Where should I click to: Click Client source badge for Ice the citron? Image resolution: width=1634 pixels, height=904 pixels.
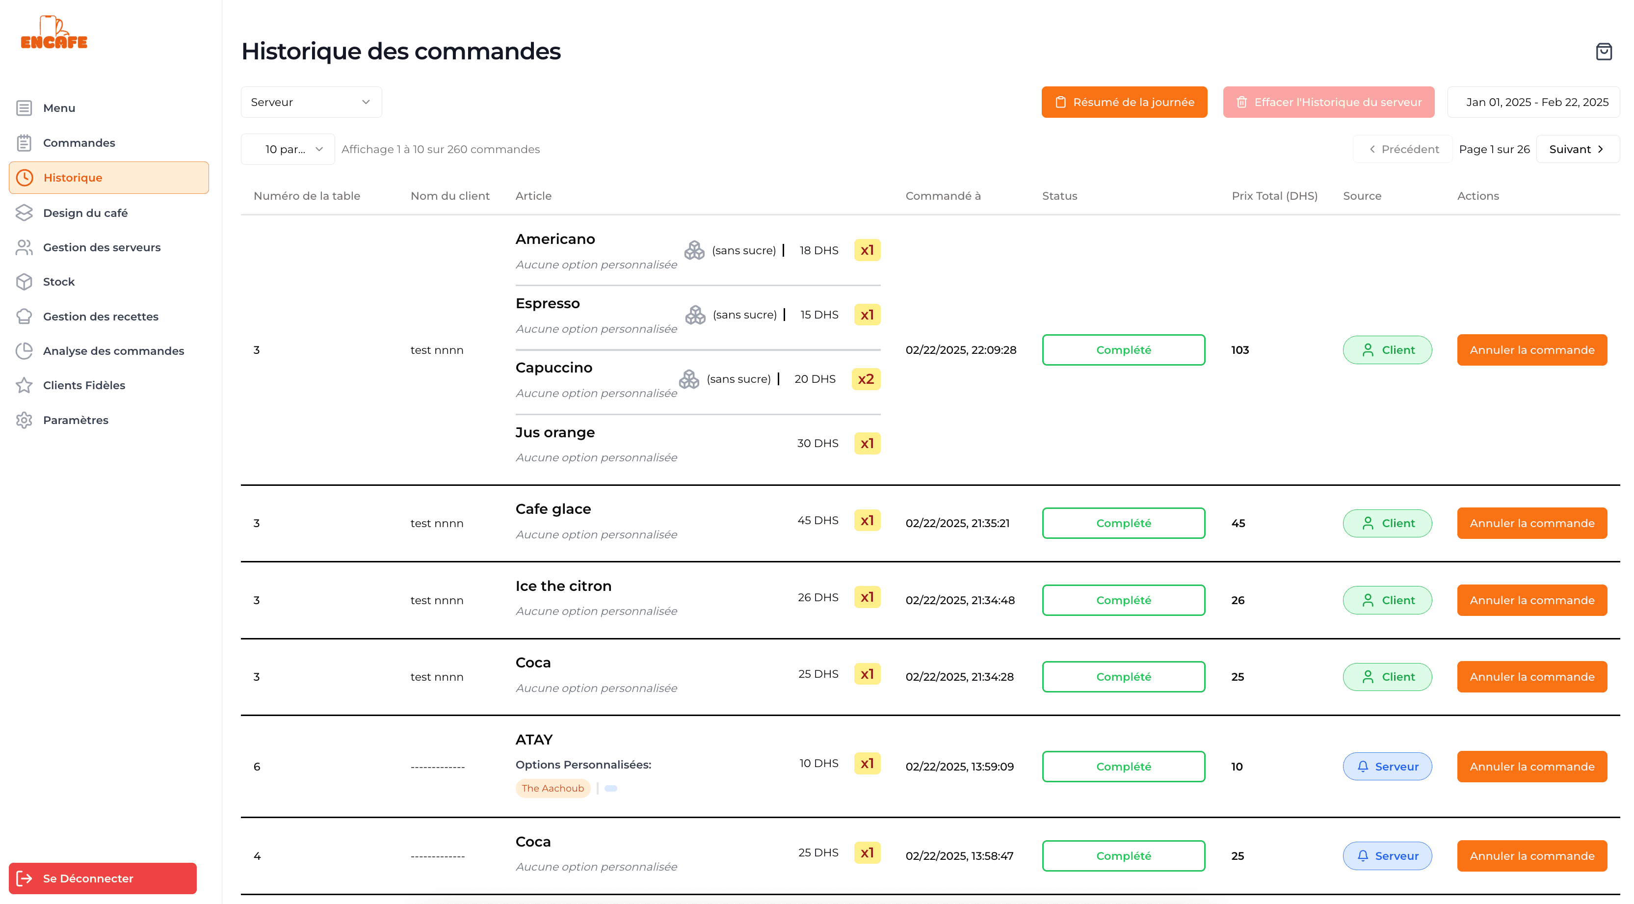click(1387, 600)
